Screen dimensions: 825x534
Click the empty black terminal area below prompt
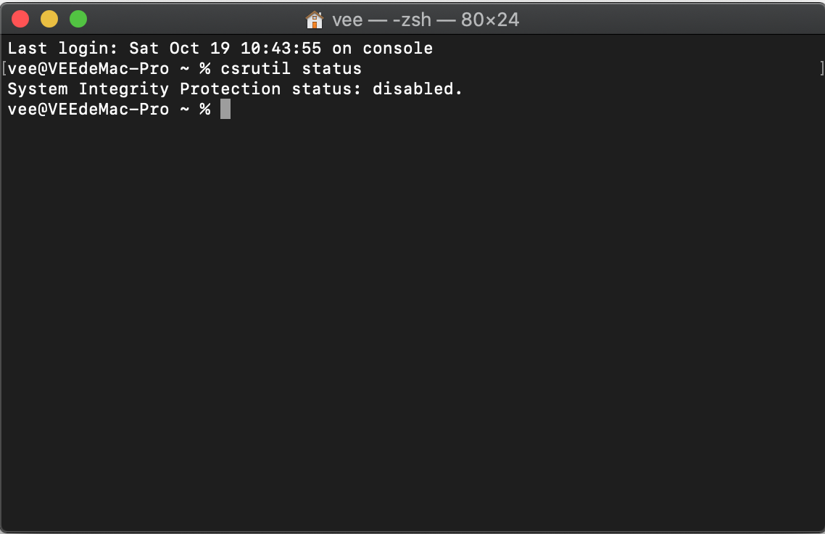point(412,321)
